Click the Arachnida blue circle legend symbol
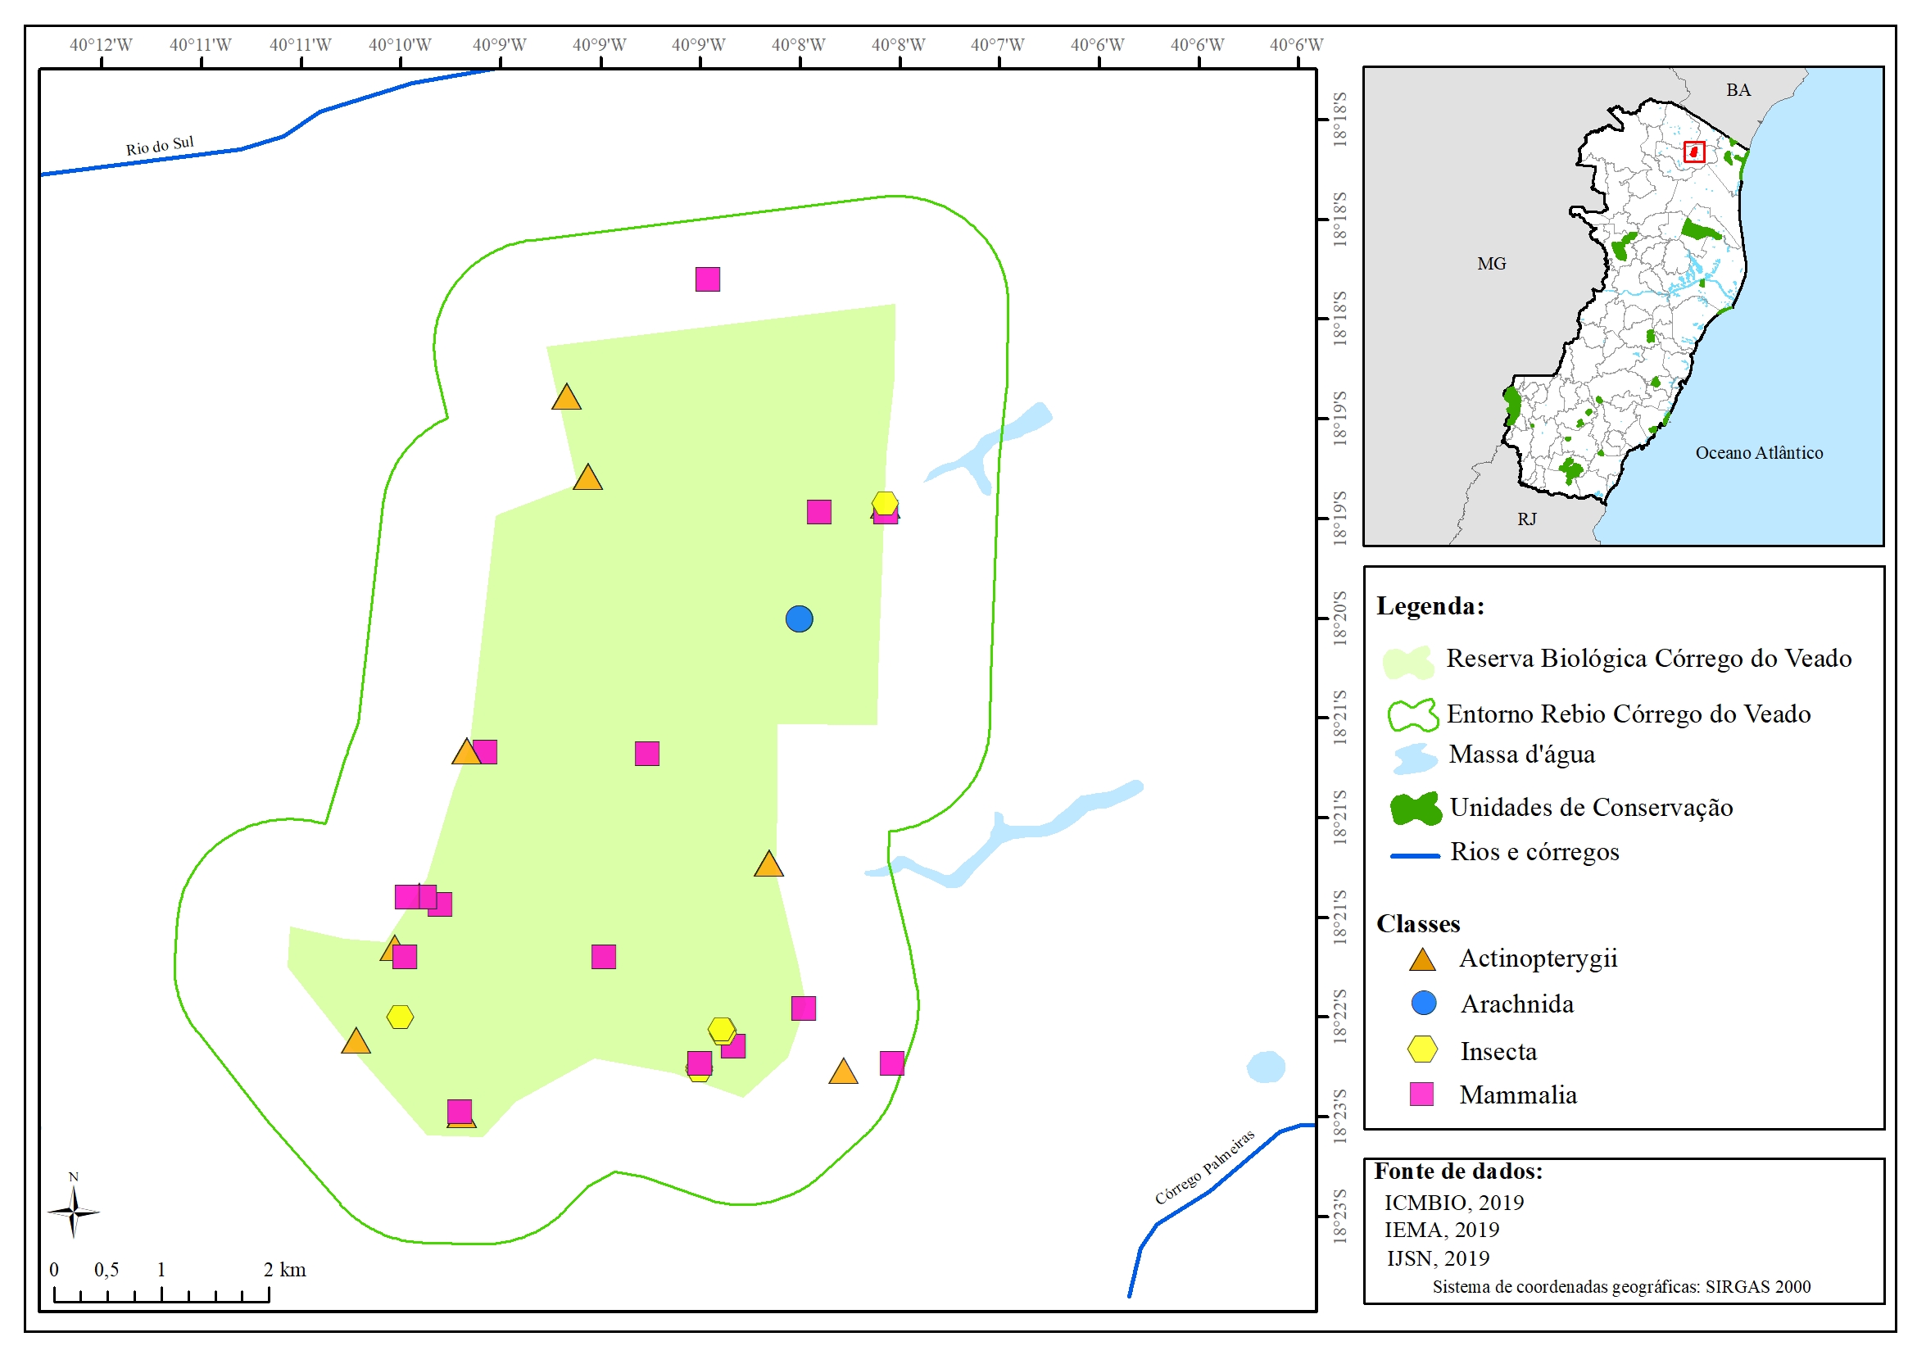The width and height of the screenshot is (1917, 1355). pos(1423,1004)
